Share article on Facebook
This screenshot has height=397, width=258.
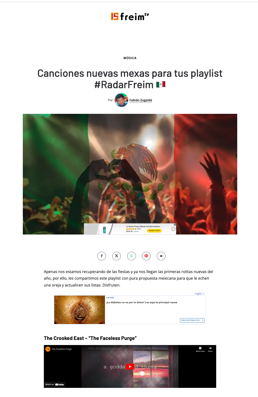pos(102,256)
